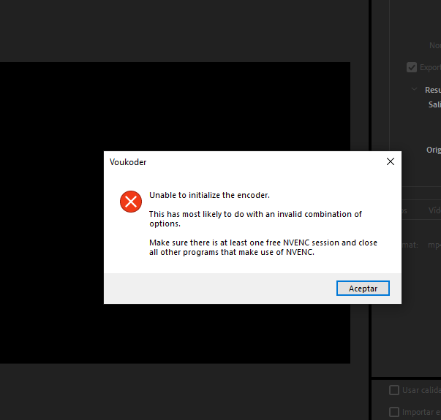Click the output name field at top
Screen dimensions: 441x420
434,45
